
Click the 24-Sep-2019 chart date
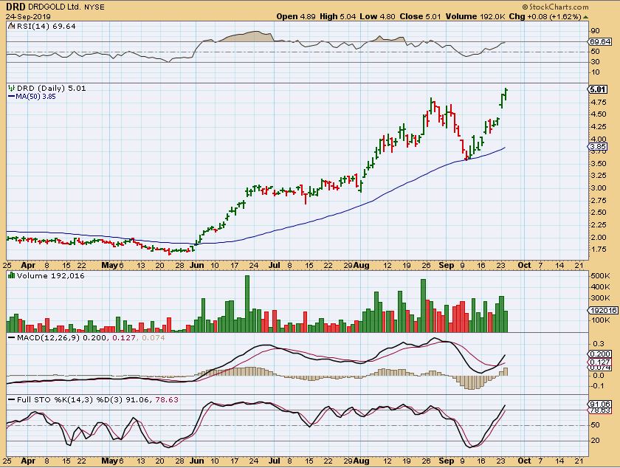point(28,17)
